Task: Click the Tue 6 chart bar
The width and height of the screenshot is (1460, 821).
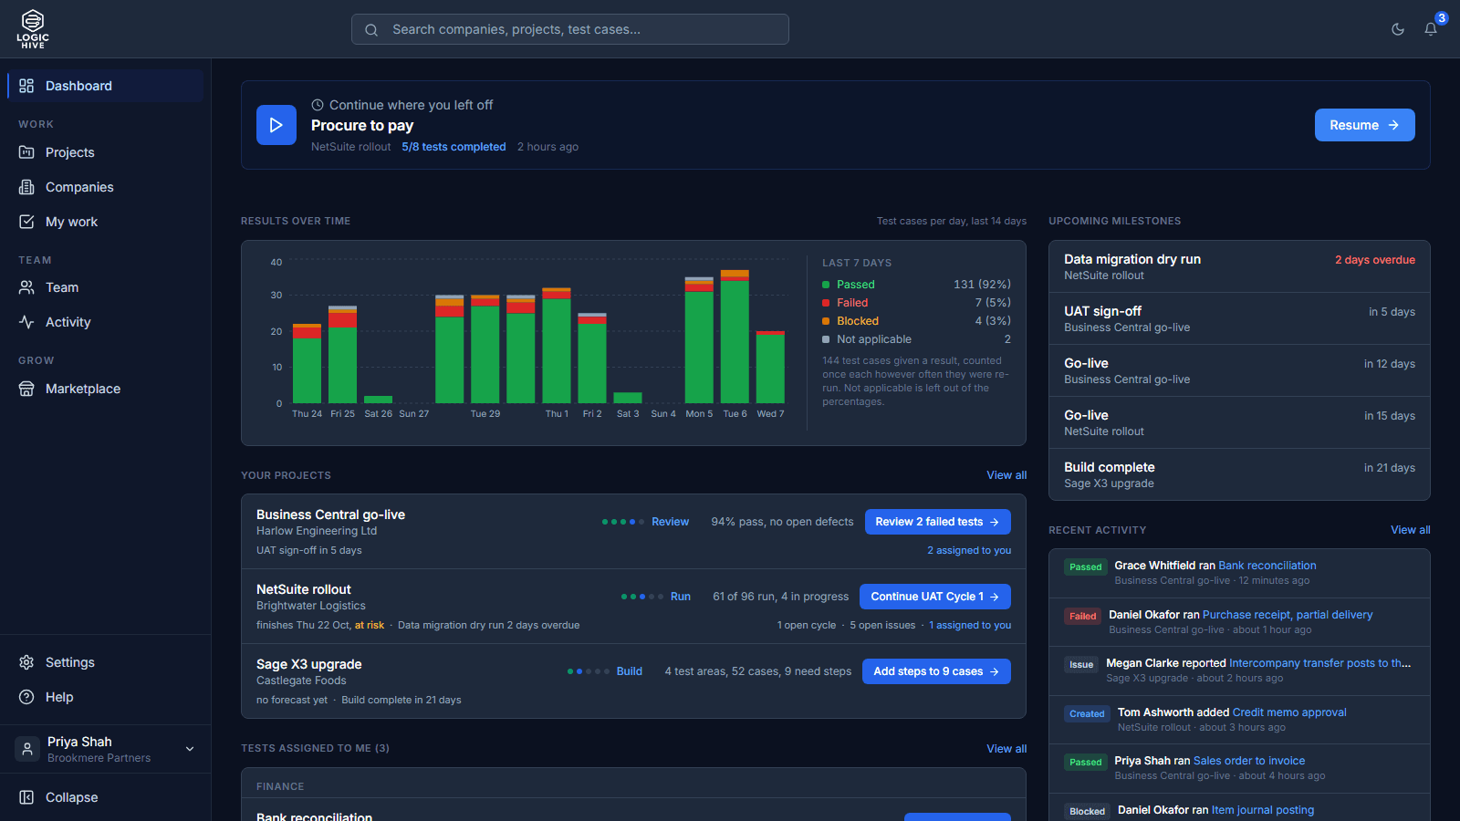Action: (x=735, y=337)
